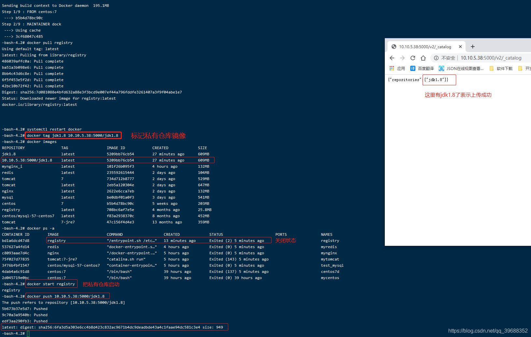Go back in the Chrome browser
531x337 pixels.
[x=392, y=58]
